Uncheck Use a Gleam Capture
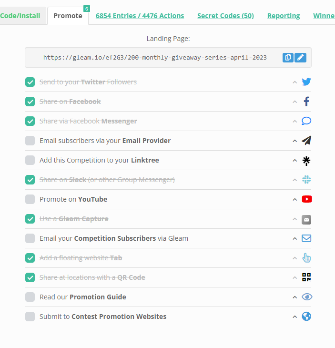335x348 pixels. click(30, 219)
